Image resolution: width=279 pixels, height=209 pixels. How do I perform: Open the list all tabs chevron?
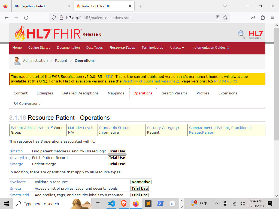click(225, 6)
